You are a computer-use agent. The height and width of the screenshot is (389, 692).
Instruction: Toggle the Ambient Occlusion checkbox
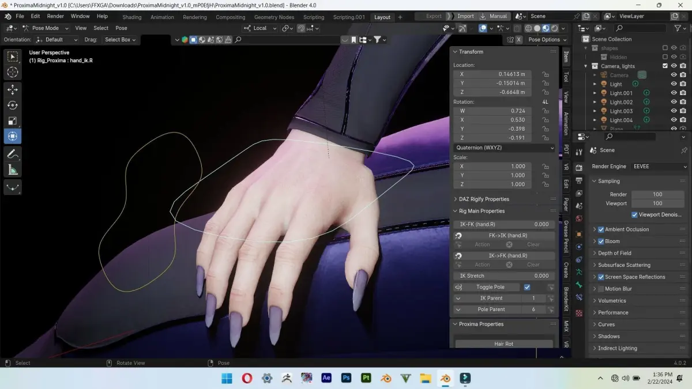click(601, 229)
